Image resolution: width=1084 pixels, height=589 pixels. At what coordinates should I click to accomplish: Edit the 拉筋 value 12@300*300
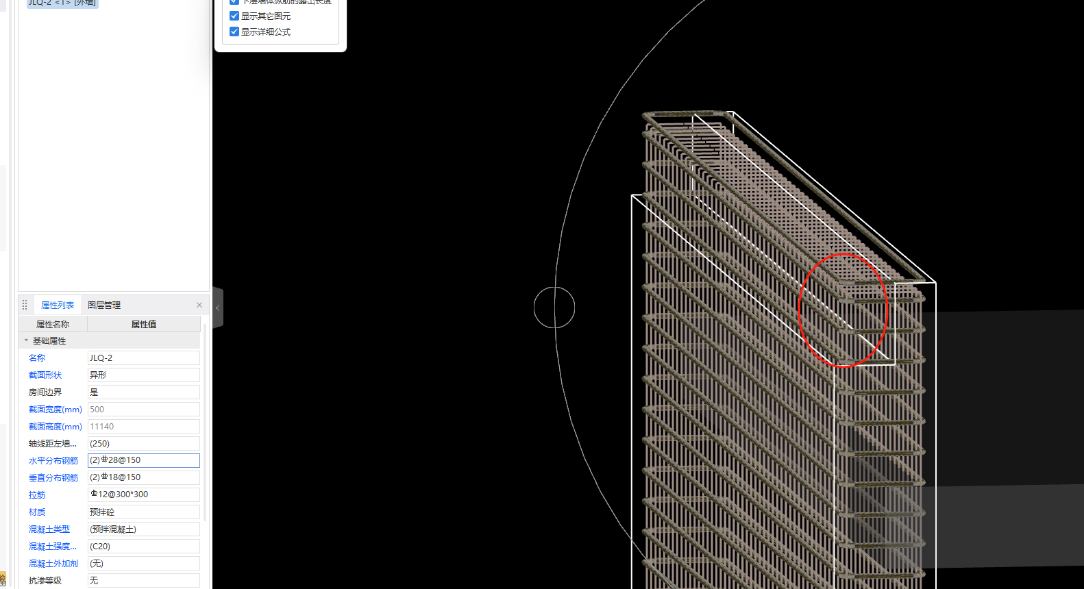click(x=144, y=494)
